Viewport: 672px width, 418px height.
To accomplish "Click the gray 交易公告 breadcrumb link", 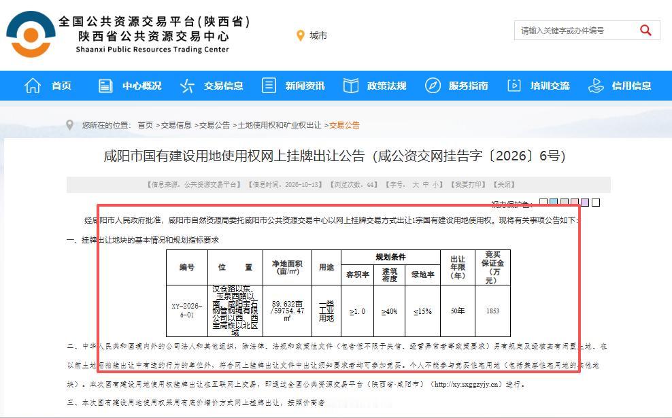I will (214, 125).
